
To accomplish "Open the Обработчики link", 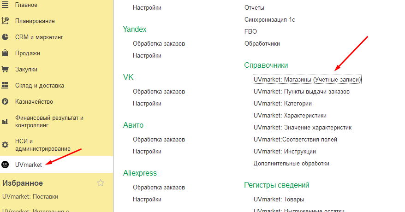I will (262, 44).
